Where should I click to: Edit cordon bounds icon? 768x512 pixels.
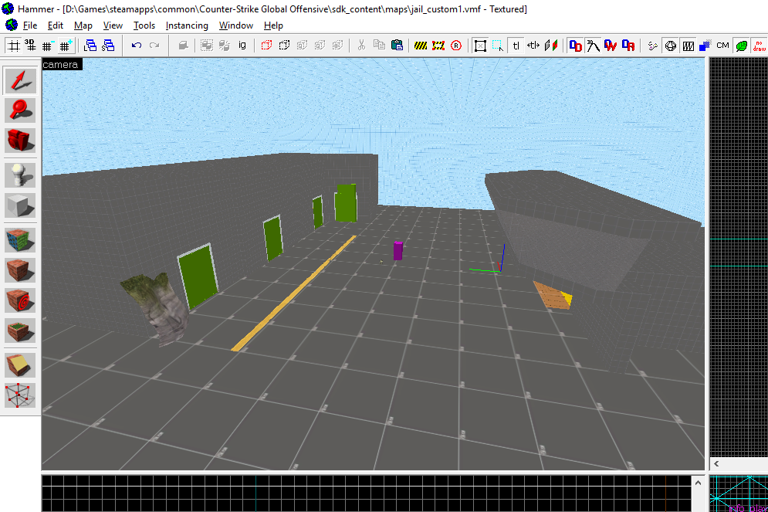(x=438, y=46)
